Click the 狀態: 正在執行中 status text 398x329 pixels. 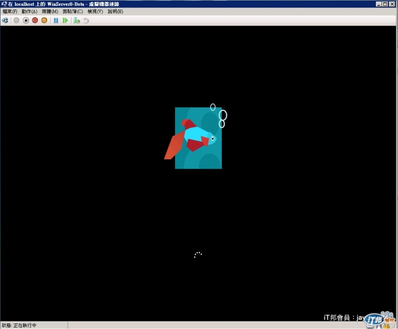19,325
